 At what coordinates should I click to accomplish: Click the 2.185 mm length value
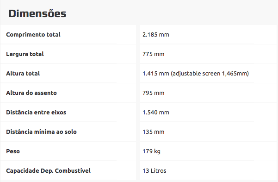156,34
